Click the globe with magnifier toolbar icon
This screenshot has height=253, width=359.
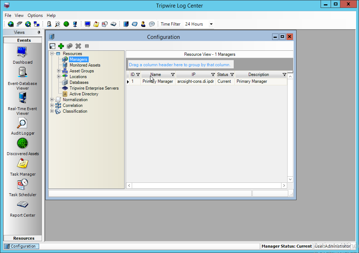point(28,24)
